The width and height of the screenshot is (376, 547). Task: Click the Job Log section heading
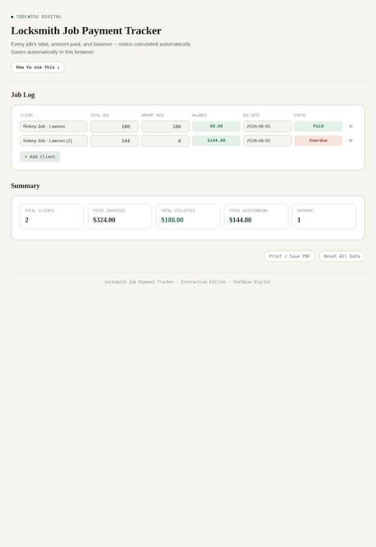point(22,95)
